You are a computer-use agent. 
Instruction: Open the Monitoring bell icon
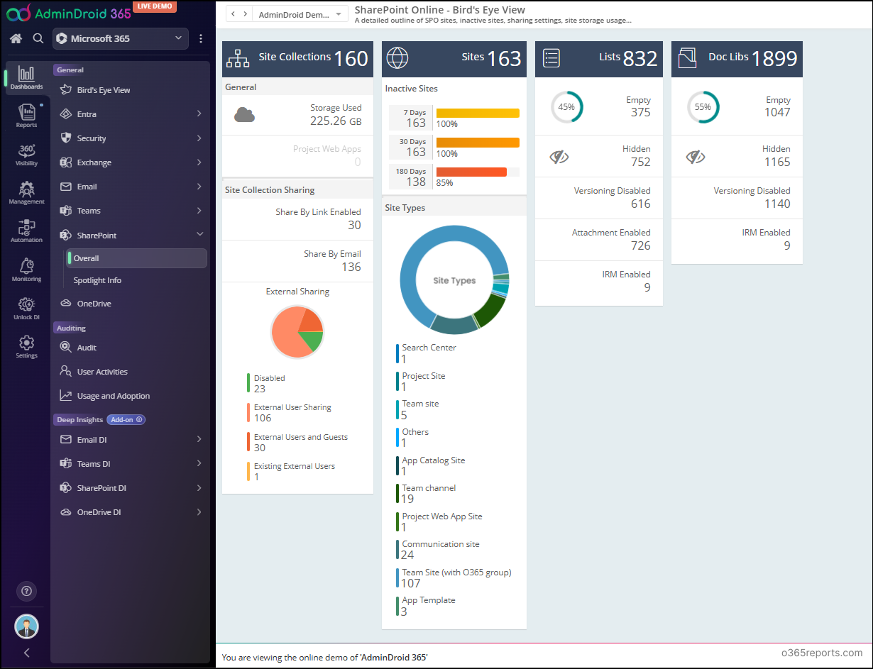(x=26, y=270)
